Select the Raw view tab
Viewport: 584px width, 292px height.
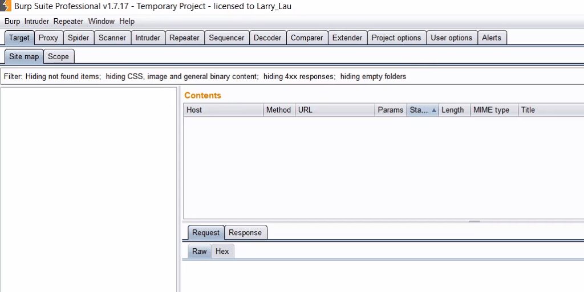(x=199, y=251)
